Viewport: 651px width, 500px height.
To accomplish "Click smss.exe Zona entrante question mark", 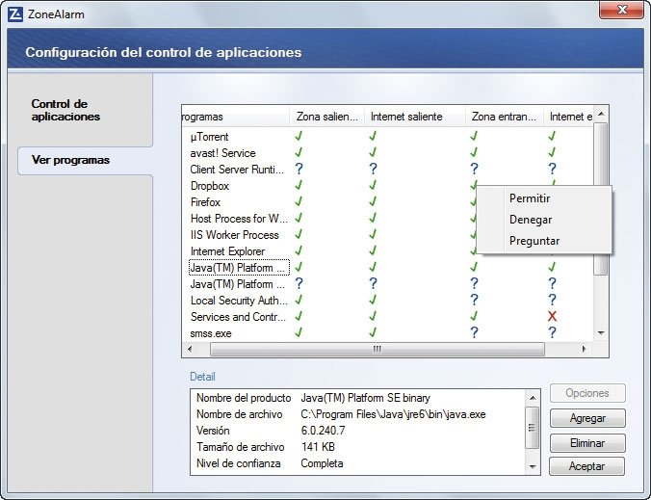I will [474, 332].
